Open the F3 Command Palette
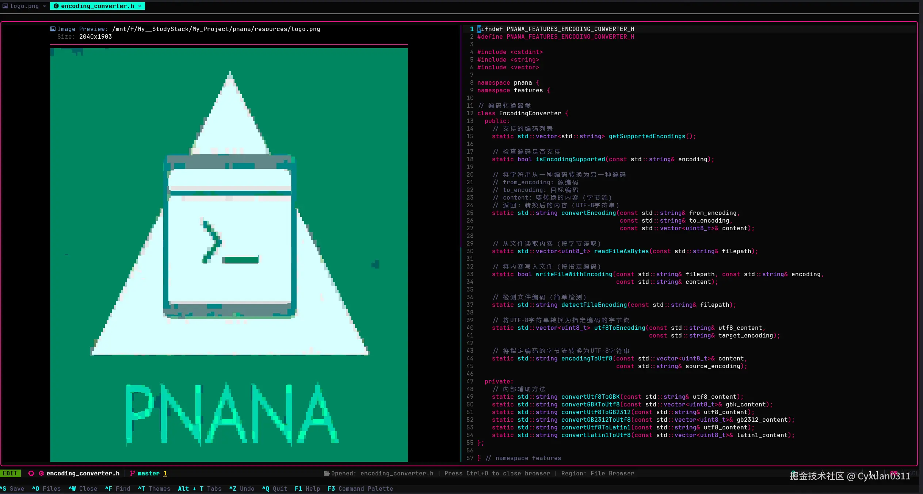Screen dimensions: 923x494 coord(360,489)
